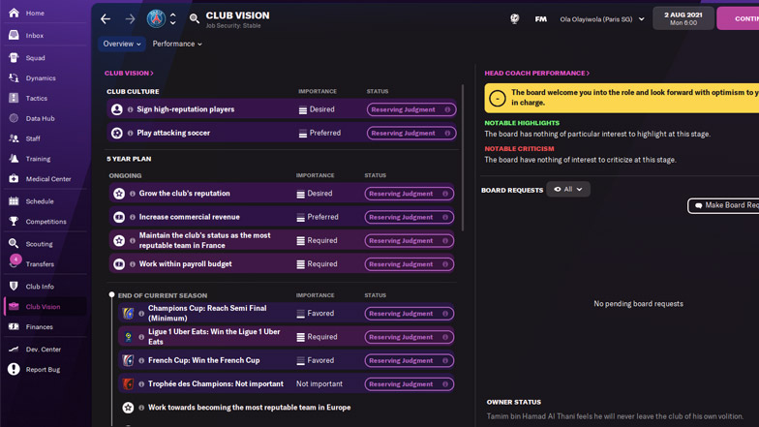This screenshot has height=427, width=759.
Task: Click the Make Board Request button
Action: click(724, 205)
